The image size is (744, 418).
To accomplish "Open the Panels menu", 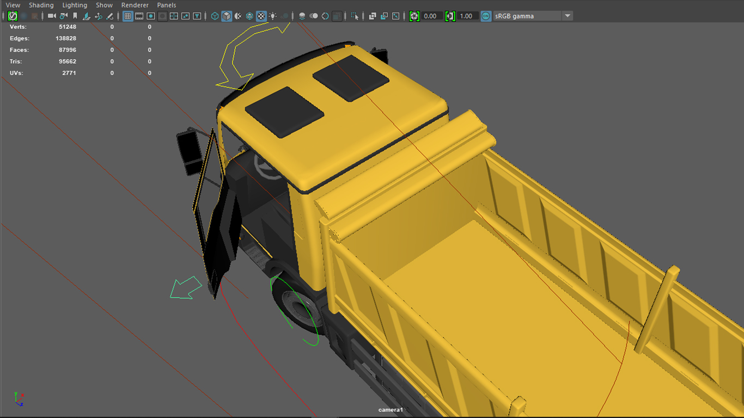I will point(167,5).
